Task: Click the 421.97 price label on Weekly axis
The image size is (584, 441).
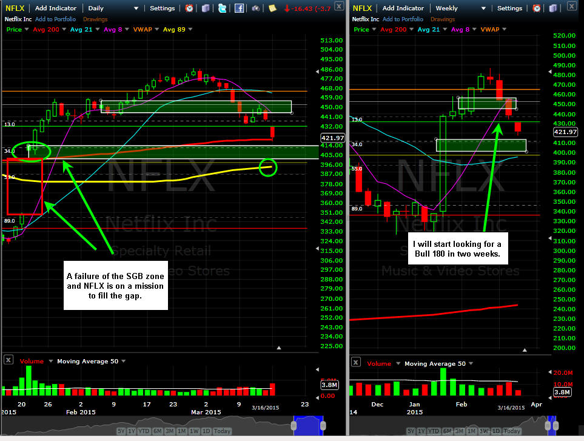Action: coord(565,132)
